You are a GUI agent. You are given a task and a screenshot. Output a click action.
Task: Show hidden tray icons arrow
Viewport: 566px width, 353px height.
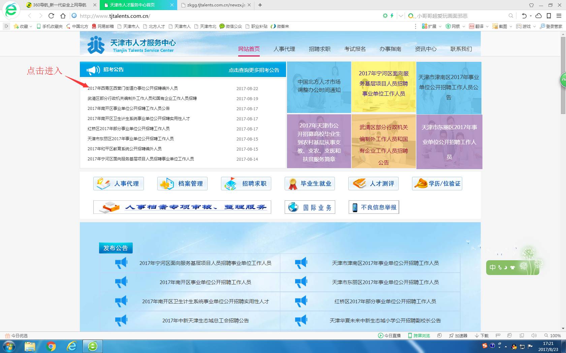506,347
